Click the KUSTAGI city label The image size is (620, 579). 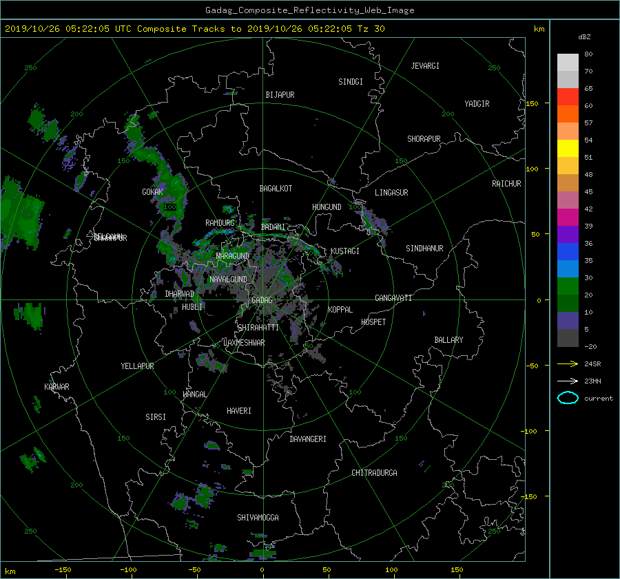coord(345,251)
